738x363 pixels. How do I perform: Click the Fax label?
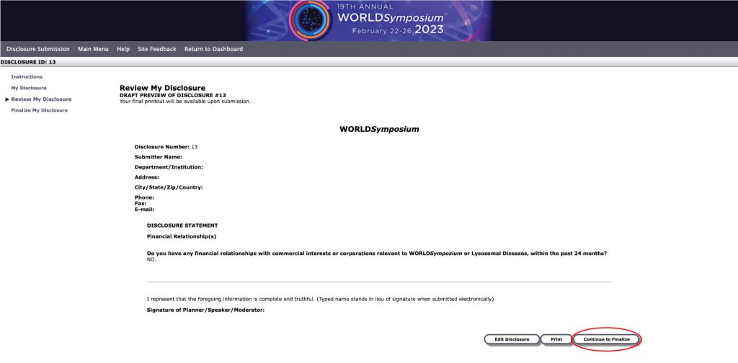coord(141,204)
